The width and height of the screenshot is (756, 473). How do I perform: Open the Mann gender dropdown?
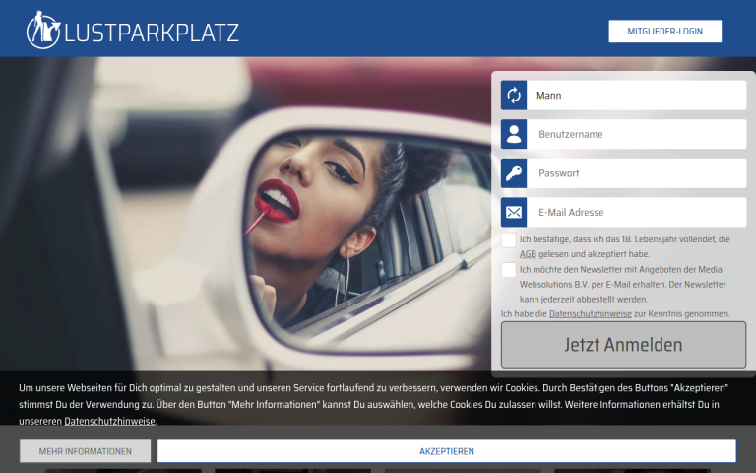tap(636, 95)
